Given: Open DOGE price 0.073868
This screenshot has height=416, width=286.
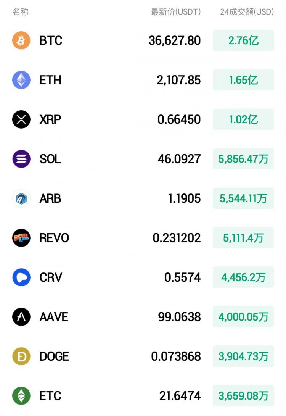Looking at the screenshot, I should pos(176,356).
